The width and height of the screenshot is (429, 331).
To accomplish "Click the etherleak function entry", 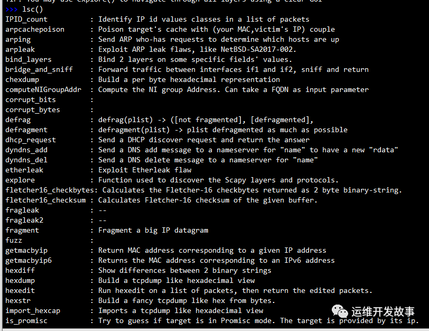I will coord(24,170).
